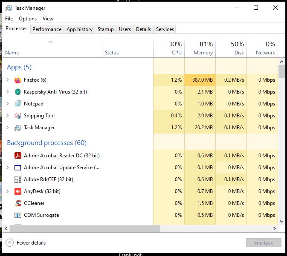Expand the Adobe Acrobat Update Service row
This screenshot has height=256, width=287.
pyautogui.click(x=8, y=167)
